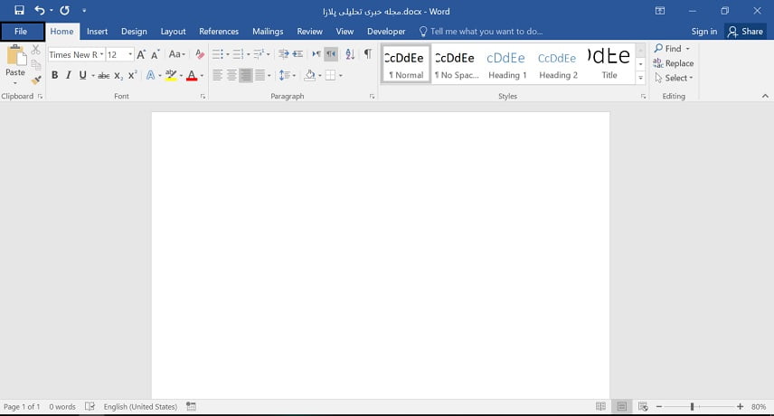Expand the Styles gallery More arrow
This screenshot has height=416, width=774.
(641, 78)
